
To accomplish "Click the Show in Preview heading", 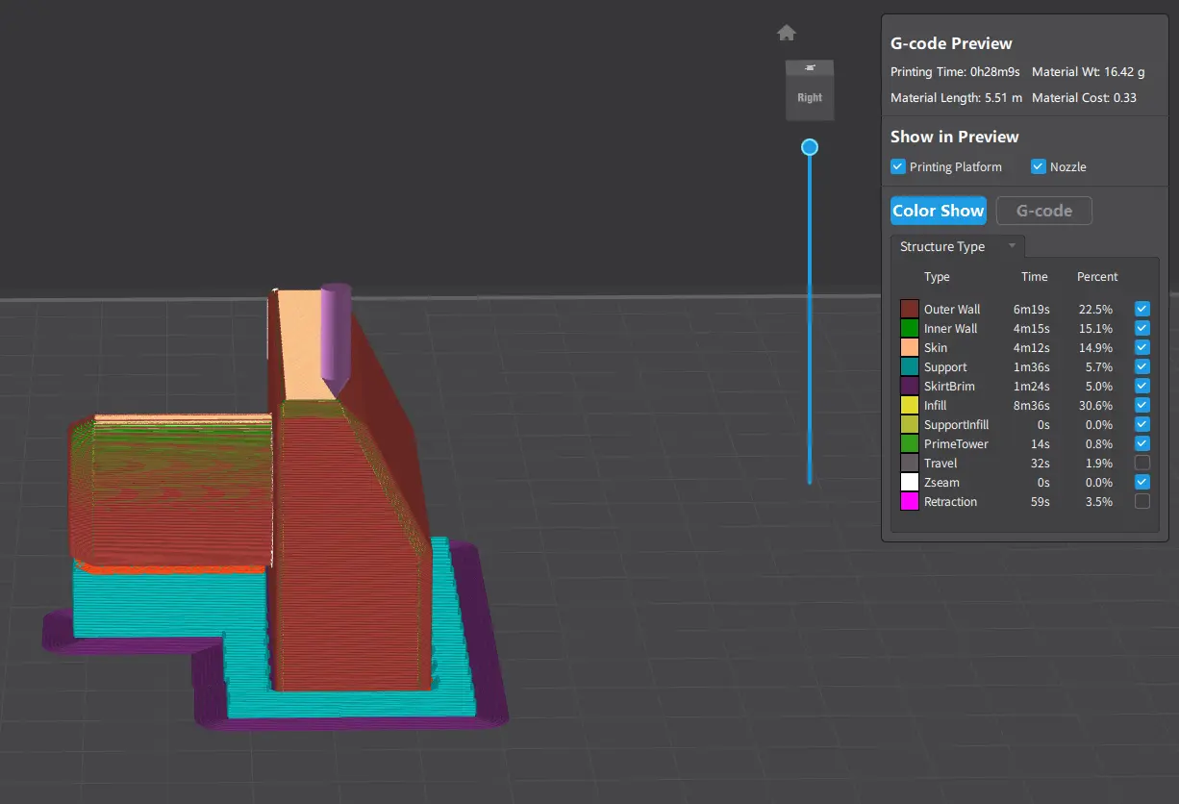I will [955, 137].
